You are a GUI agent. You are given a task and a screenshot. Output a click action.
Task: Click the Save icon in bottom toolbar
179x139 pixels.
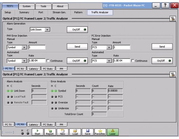pyautogui.click(x=88, y=132)
